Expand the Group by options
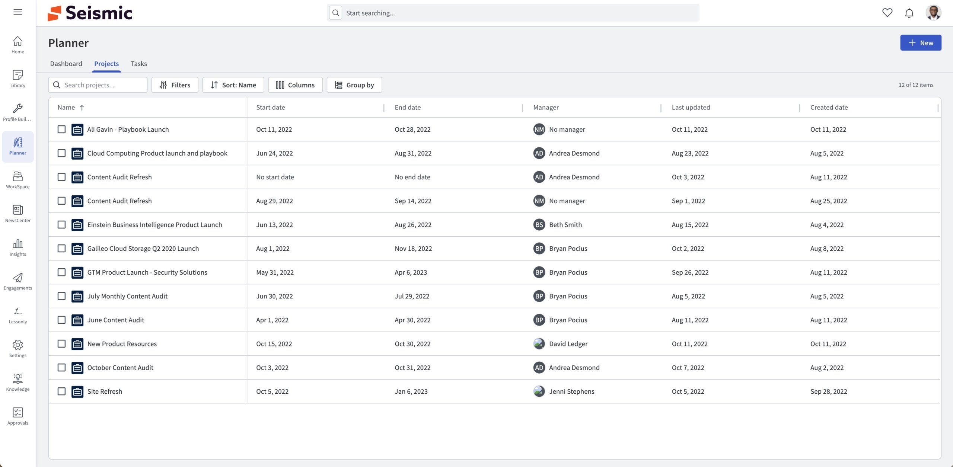The image size is (953, 467). 354,85
